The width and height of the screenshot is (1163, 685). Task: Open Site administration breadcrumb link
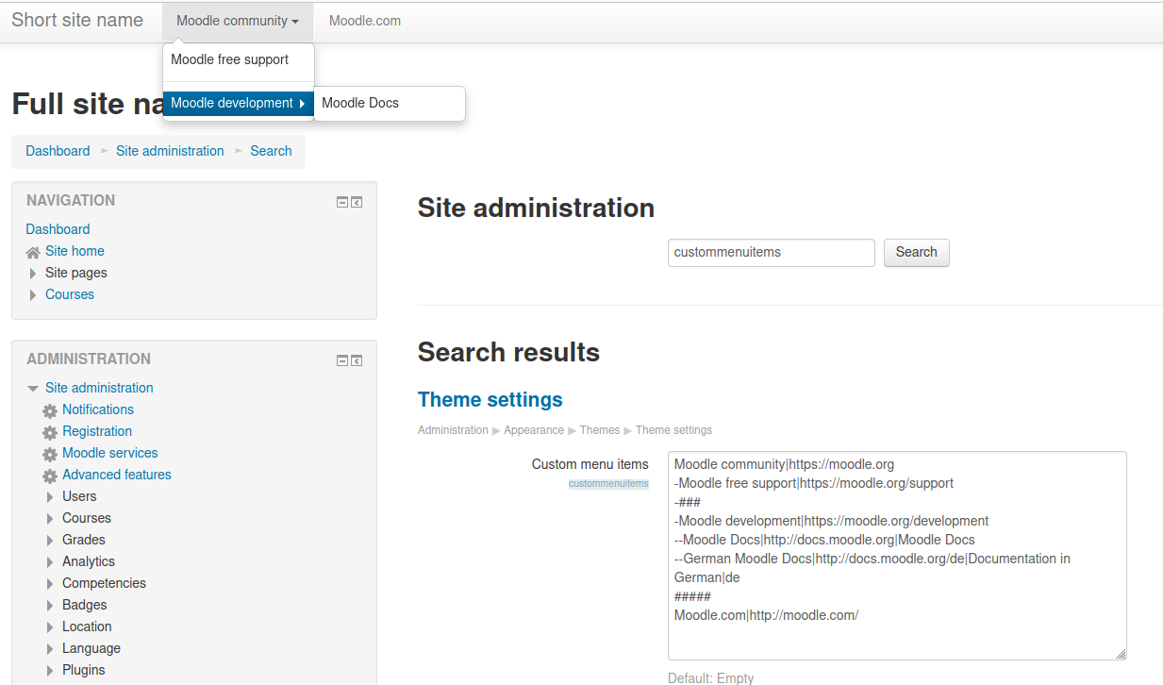(x=170, y=151)
